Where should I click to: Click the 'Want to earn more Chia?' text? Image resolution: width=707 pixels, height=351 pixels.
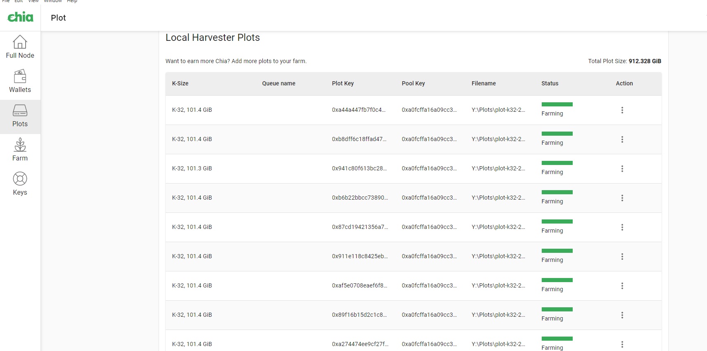click(x=236, y=61)
